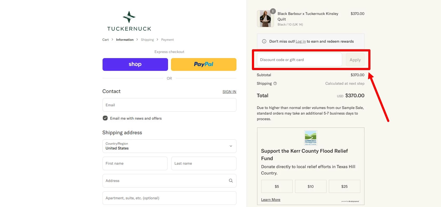
Task: Open Country/Region dropdown
Action: point(169,146)
